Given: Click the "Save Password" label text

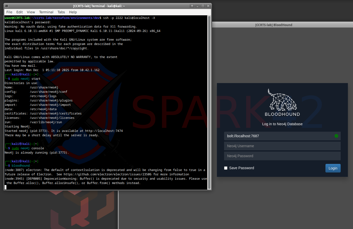Looking at the screenshot, I should click(x=241, y=168).
